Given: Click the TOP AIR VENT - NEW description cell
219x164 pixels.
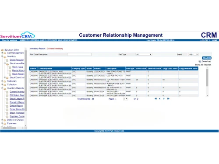Looking at the screenshot, I should tap(116, 80).
